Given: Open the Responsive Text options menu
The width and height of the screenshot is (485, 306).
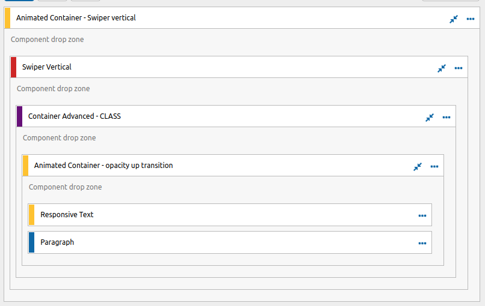Looking at the screenshot, I should (422, 215).
